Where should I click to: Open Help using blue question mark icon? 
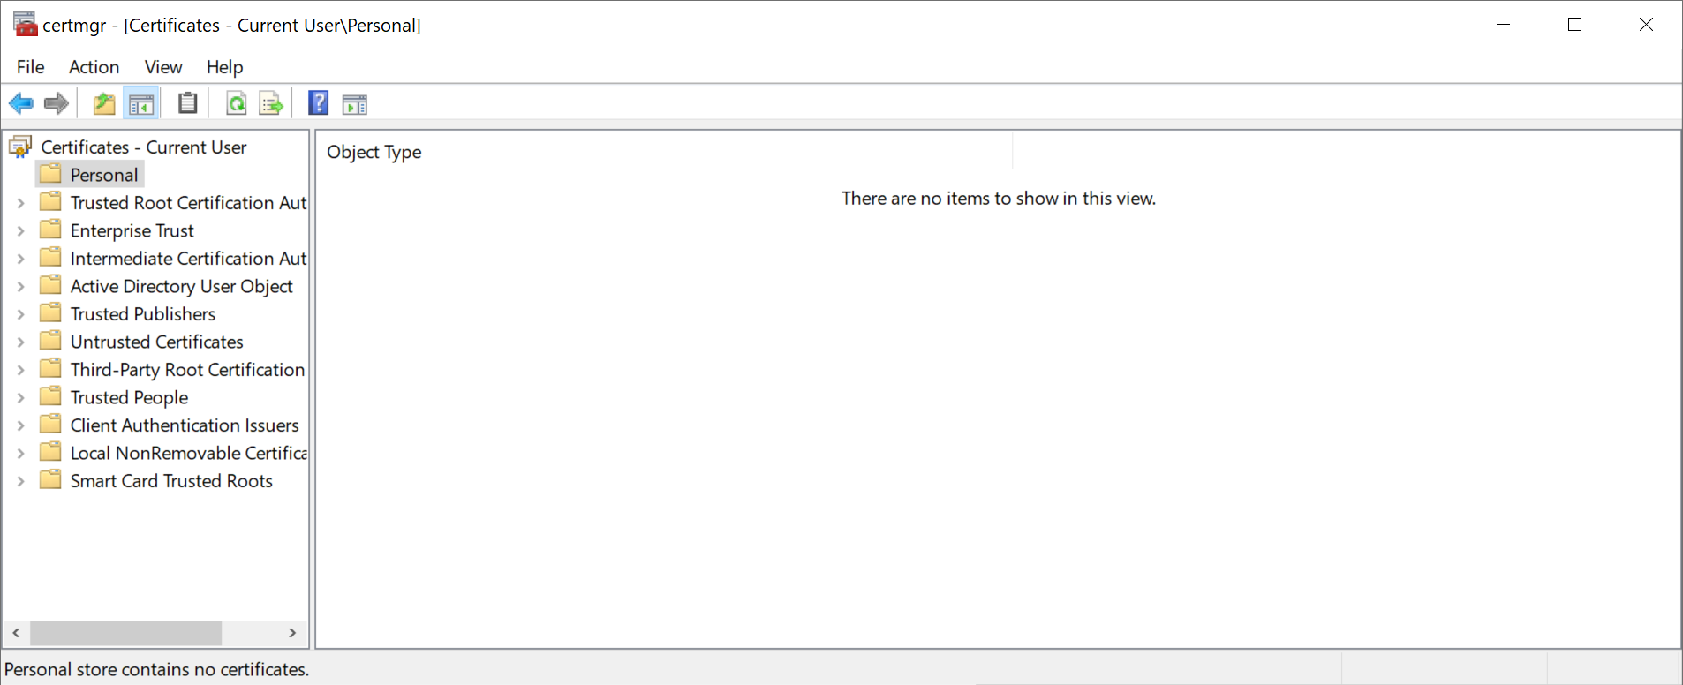318,103
